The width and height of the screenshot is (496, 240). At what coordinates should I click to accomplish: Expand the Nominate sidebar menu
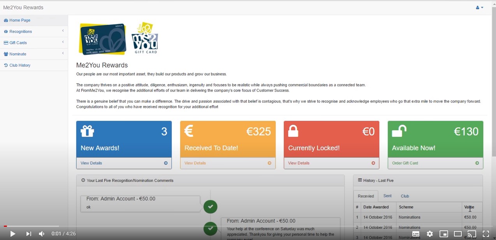tap(34, 54)
